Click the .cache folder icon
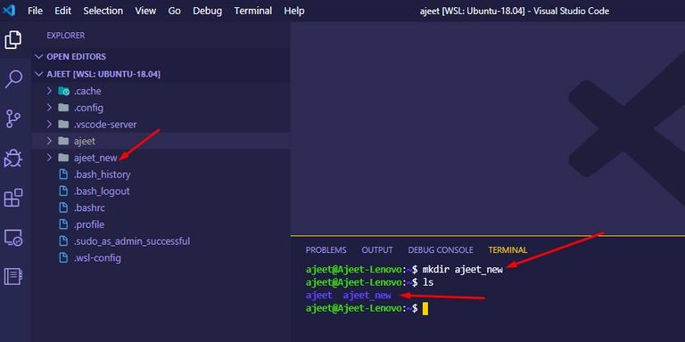This screenshot has width=685, height=342. pos(64,91)
